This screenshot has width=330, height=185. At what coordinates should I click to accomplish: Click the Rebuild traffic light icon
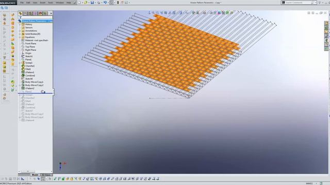[118, 3]
